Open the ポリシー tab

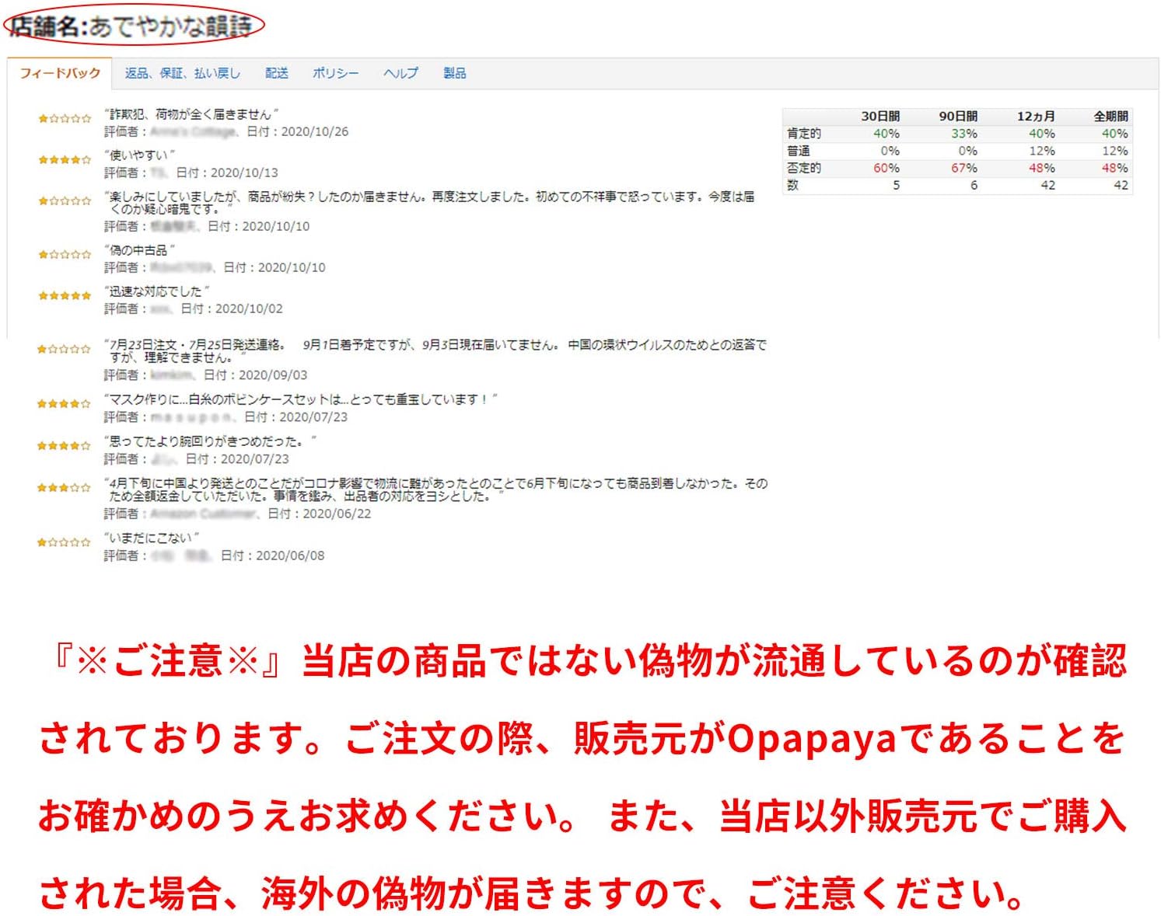(334, 71)
